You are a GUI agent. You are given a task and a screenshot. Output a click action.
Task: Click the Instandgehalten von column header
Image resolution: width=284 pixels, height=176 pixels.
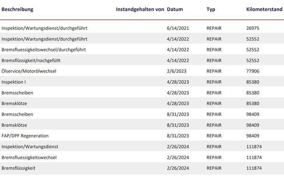(140, 9)
